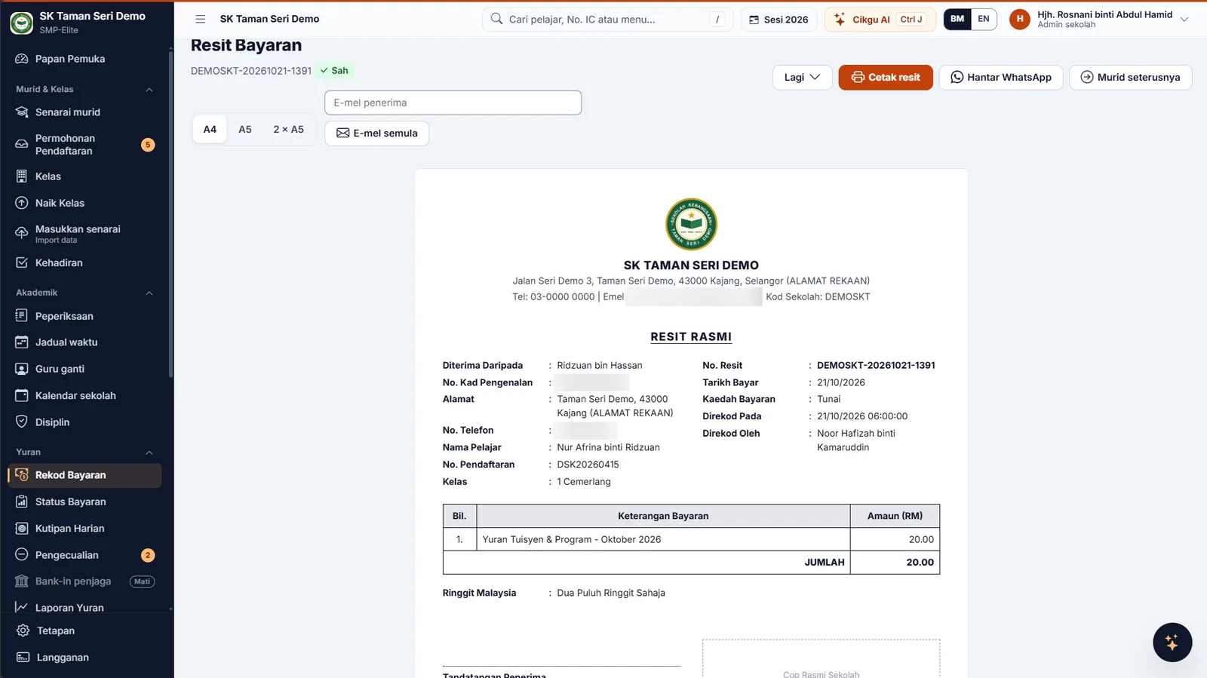1207x678 pixels.
Task: Click E-mel semula button
Action: (x=376, y=133)
